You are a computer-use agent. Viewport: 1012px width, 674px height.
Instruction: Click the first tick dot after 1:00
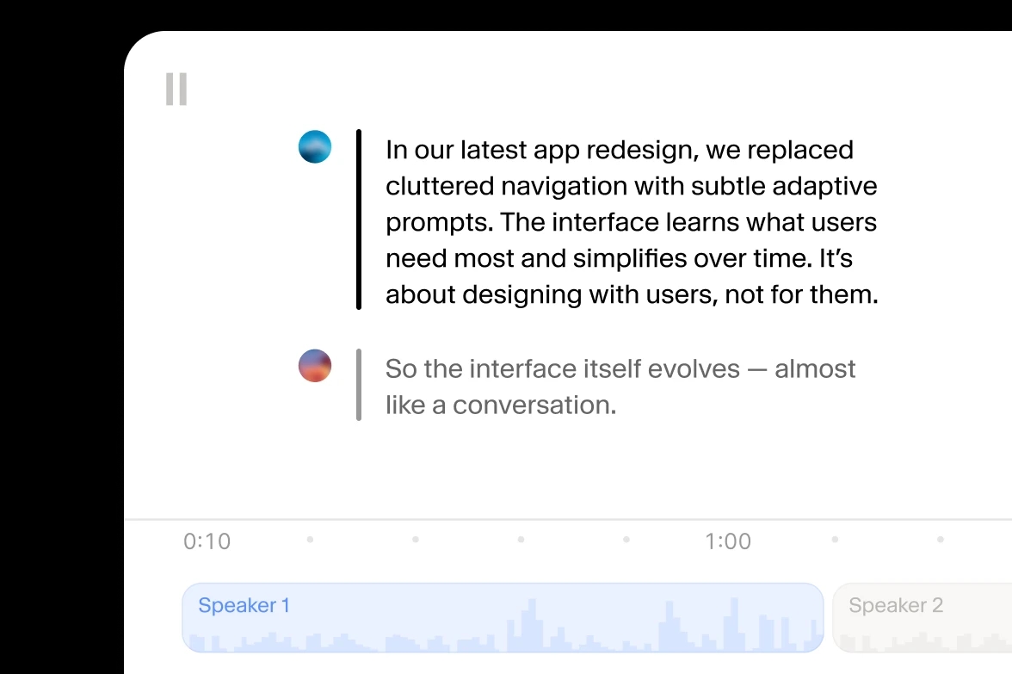pyautogui.click(x=835, y=540)
